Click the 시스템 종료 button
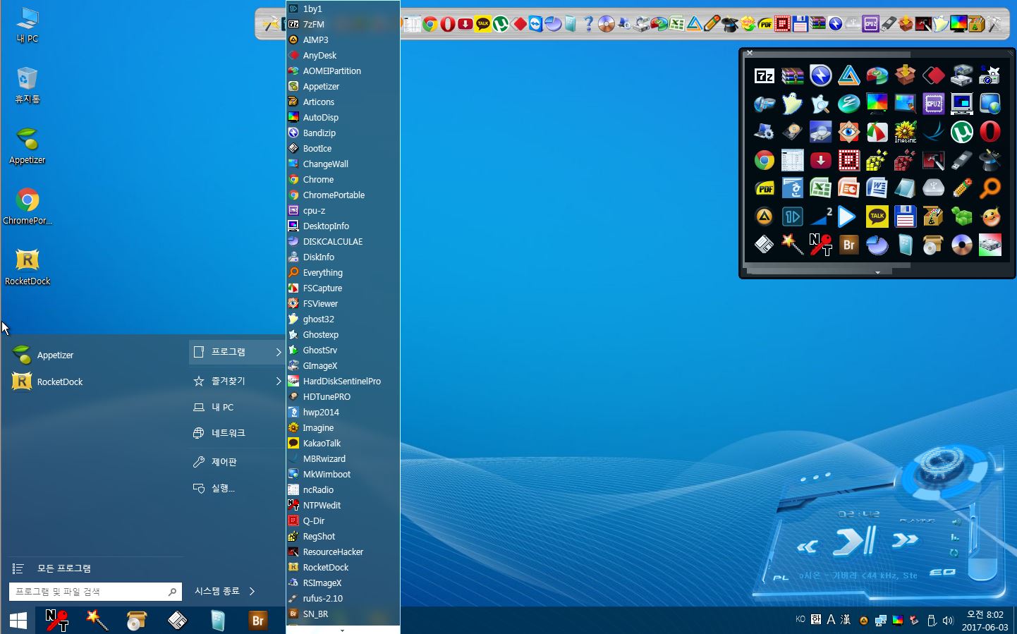The image size is (1017, 634). (217, 591)
